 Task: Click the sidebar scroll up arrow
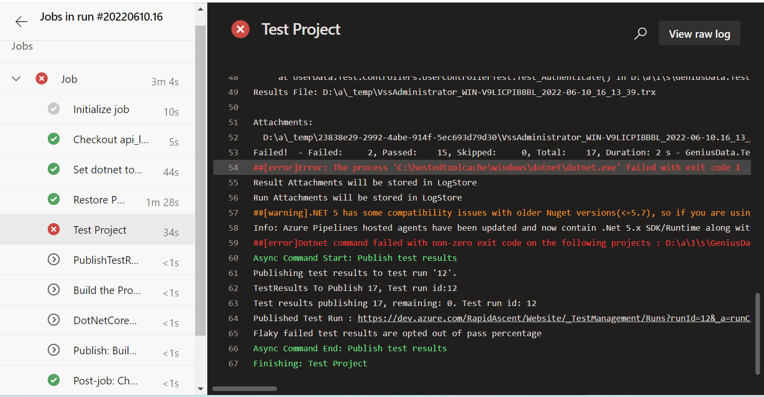pos(200,9)
